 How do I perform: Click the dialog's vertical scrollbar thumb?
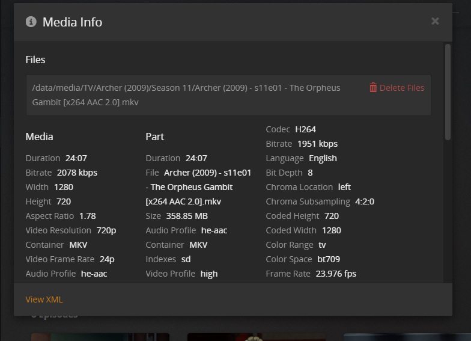pos(448,90)
